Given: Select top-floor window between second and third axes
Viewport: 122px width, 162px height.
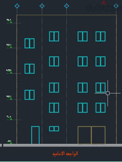Looking at the screenshot, I should (x=54, y=36).
